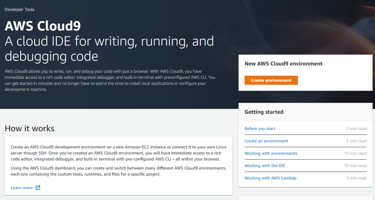
Task: Click the Getting started panel heading
Action: (264, 112)
